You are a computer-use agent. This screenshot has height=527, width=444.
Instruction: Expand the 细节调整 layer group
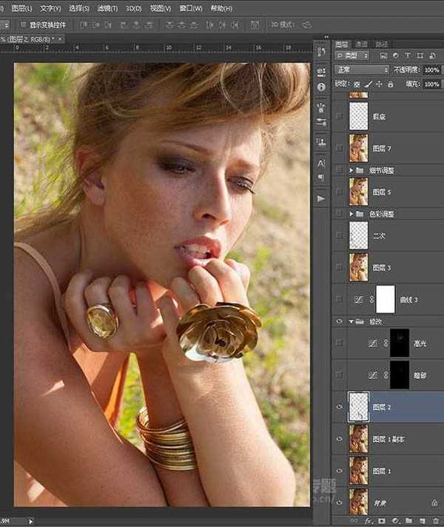click(351, 170)
